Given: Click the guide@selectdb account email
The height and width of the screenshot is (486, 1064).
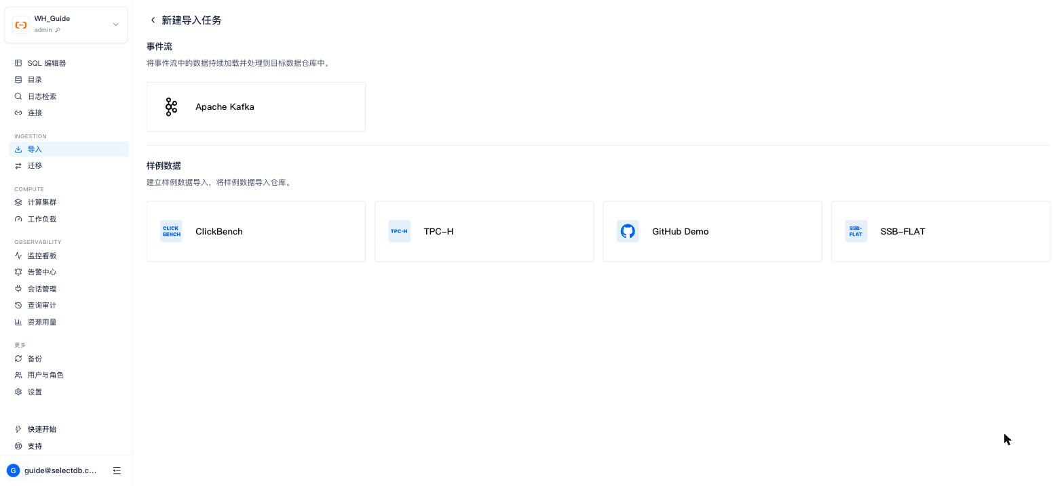Looking at the screenshot, I should point(60,470).
